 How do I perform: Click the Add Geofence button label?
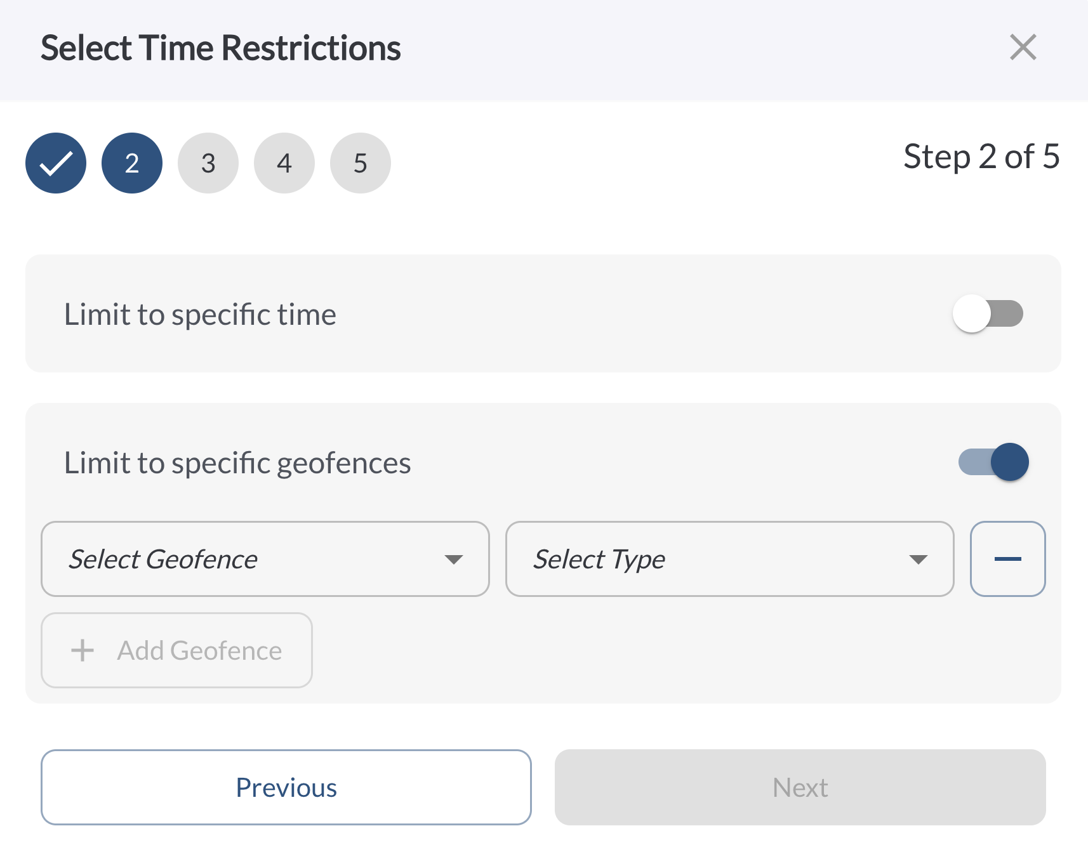tap(199, 650)
